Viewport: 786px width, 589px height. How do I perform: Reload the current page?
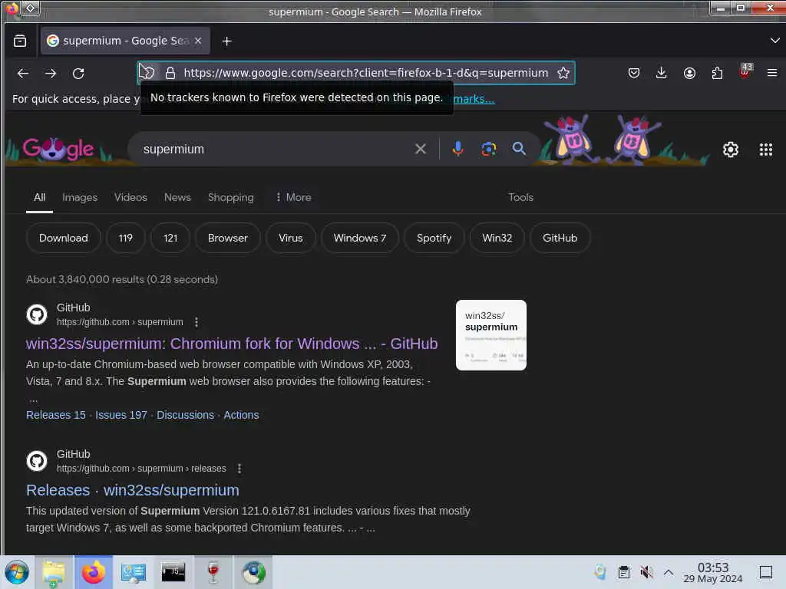pyautogui.click(x=78, y=73)
